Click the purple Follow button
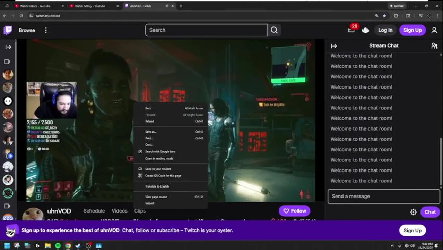Viewport: 443px width, 250px height. [294, 211]
